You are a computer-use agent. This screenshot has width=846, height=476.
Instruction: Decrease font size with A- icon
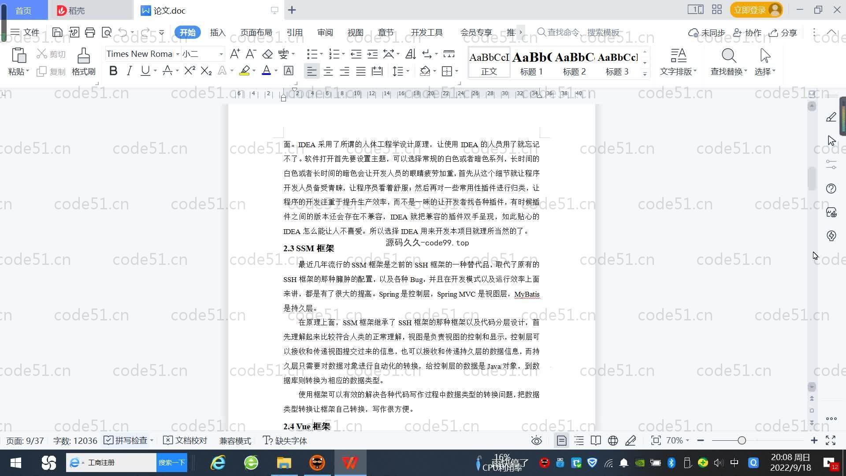pyautogui.click(x=251, y=54)
